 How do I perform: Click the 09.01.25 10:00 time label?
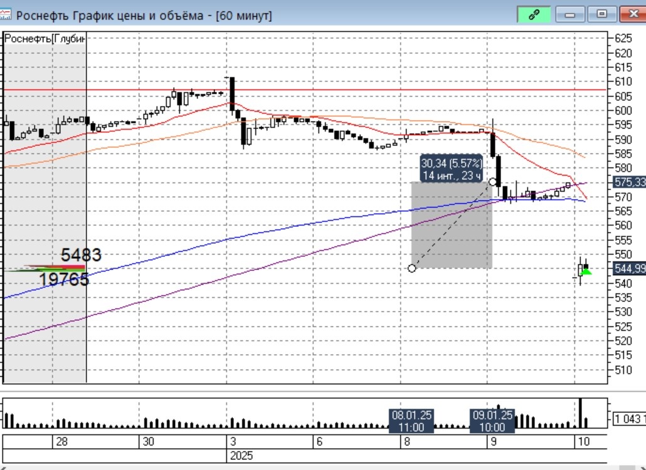[492, 420]
